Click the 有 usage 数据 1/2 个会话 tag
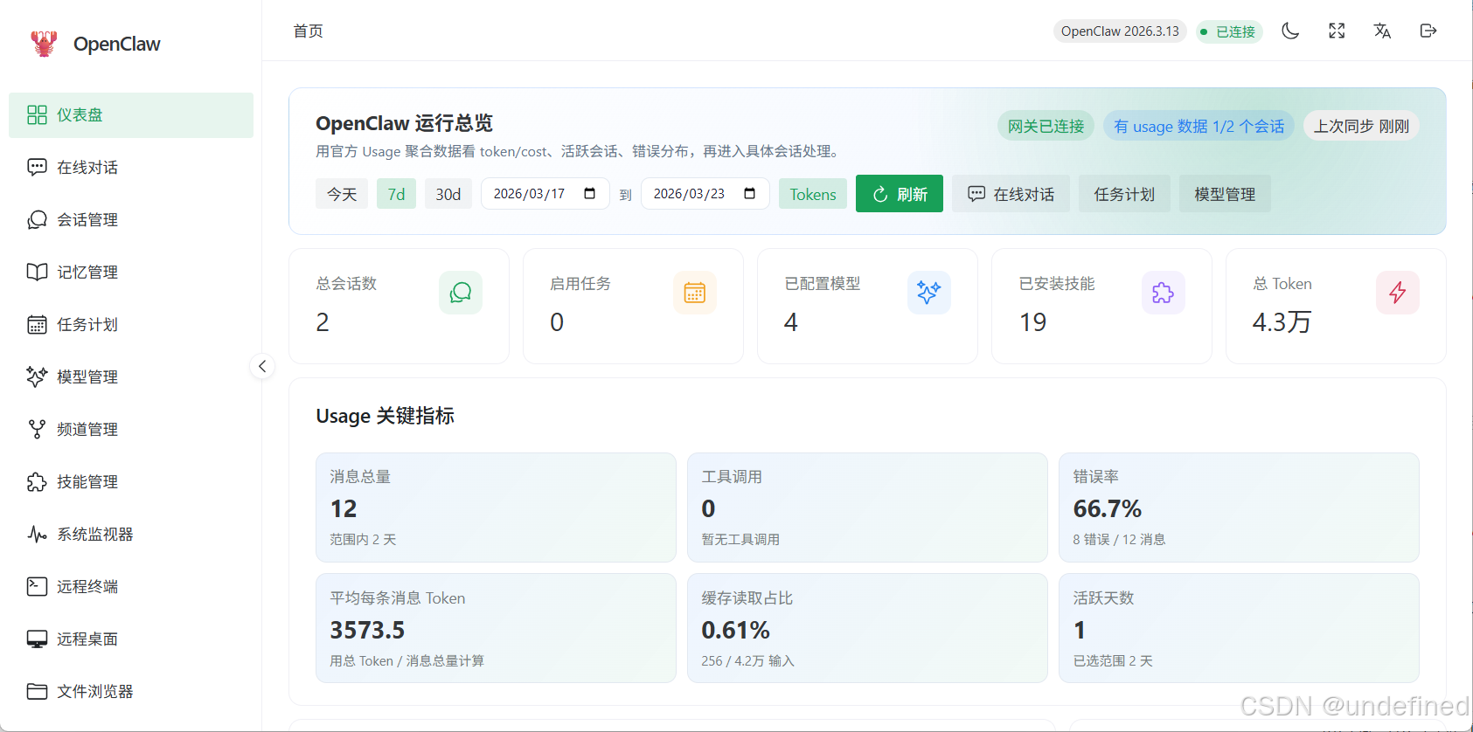The width and height of the screenshot is (1473, 732). (x=1199, y=126)
